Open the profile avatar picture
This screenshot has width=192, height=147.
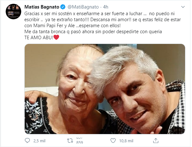pos(13,12)
